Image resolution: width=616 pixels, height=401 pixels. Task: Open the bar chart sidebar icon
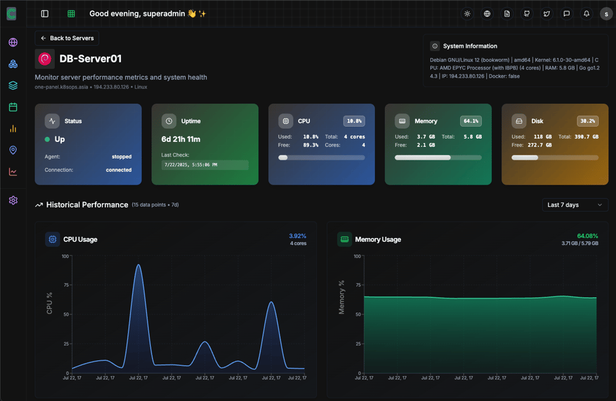(13, 129)
